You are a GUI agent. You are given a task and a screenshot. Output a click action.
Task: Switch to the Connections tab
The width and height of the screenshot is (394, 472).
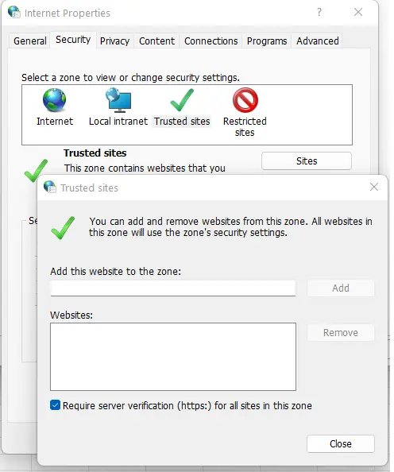click(x=211, y=41)
